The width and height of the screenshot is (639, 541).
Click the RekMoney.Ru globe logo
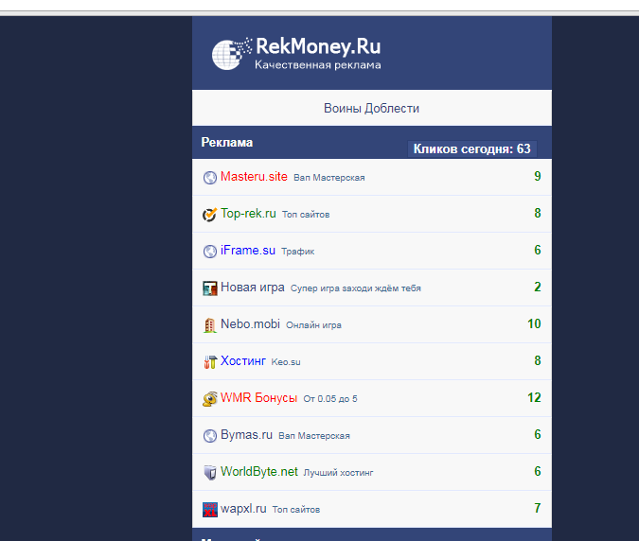(x=231, y=55)
